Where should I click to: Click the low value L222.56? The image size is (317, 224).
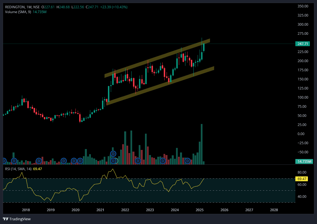(x=78, y=7)
